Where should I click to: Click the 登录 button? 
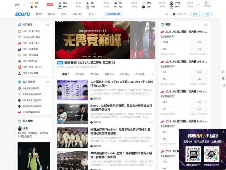195,14
